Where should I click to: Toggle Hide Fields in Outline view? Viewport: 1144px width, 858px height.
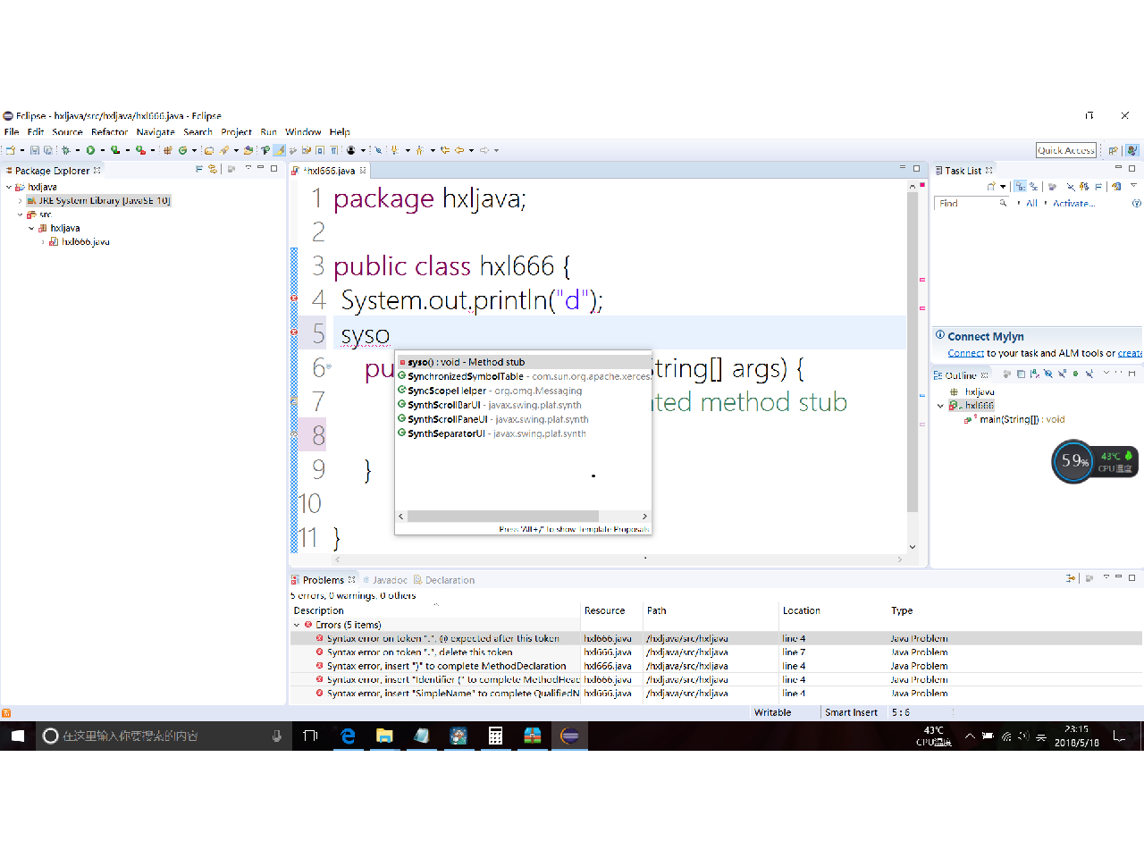tap(1048, 374)
